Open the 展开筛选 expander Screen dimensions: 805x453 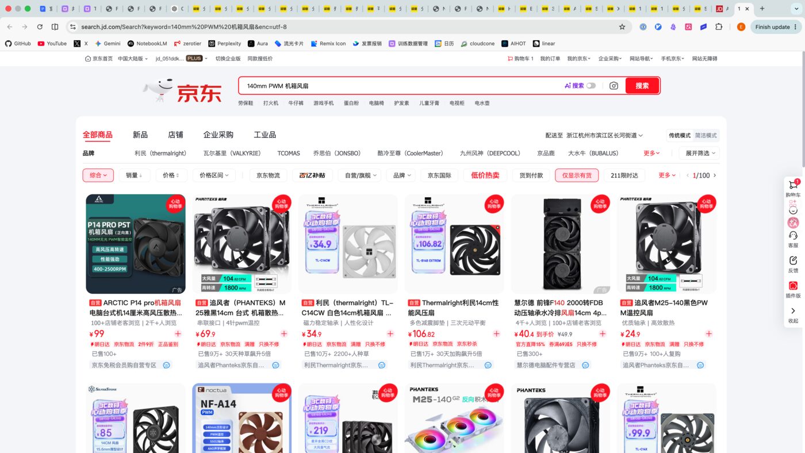[699, 153]
